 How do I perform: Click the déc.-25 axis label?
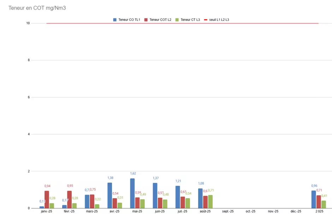coord(296,211)
